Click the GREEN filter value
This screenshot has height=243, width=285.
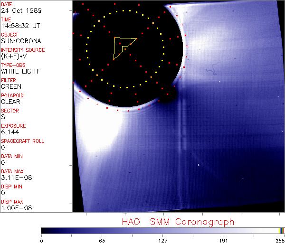[11, 87]
